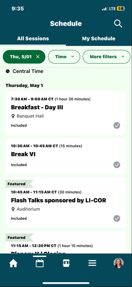Toggle checkmark for Flash Talks session
This screenshot has height=287, width=132.
tap(117, 218)
